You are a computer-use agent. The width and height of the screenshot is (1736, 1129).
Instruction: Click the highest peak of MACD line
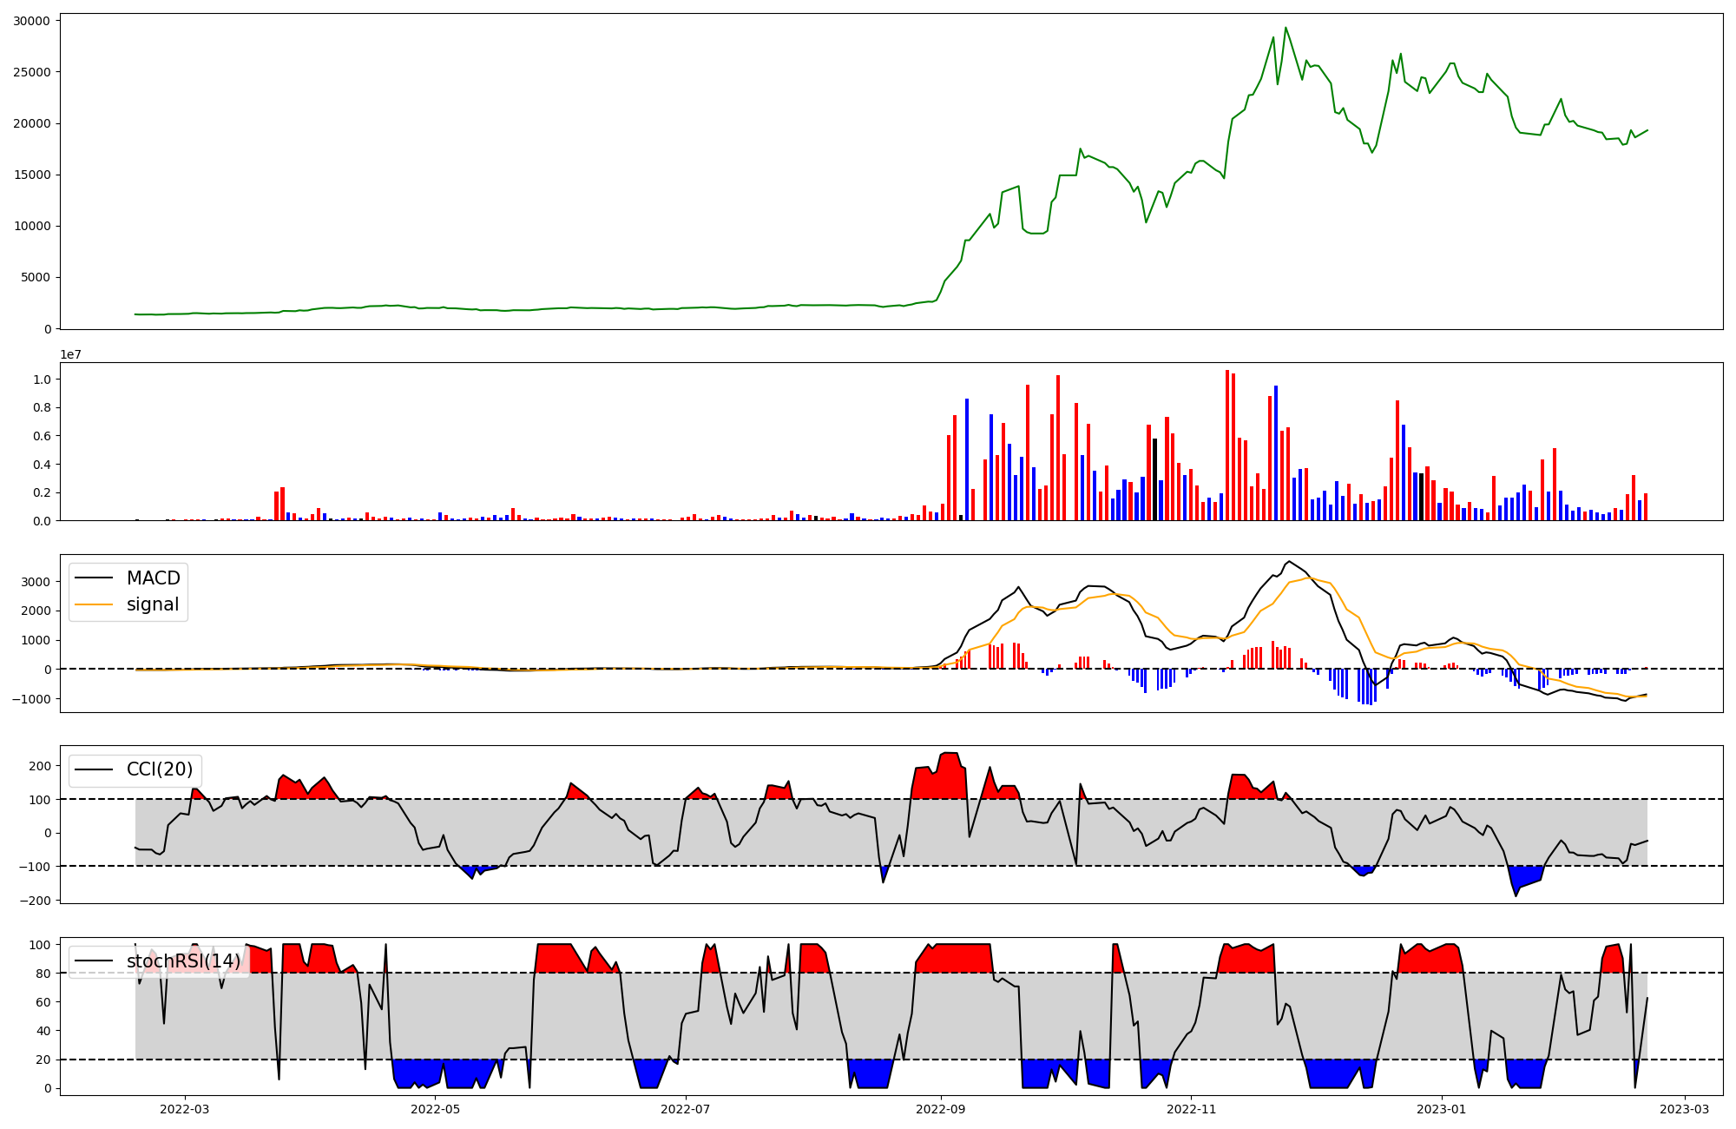[1289, 562]
